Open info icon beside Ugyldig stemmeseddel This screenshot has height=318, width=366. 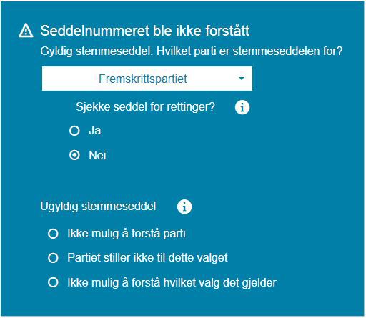184,207
